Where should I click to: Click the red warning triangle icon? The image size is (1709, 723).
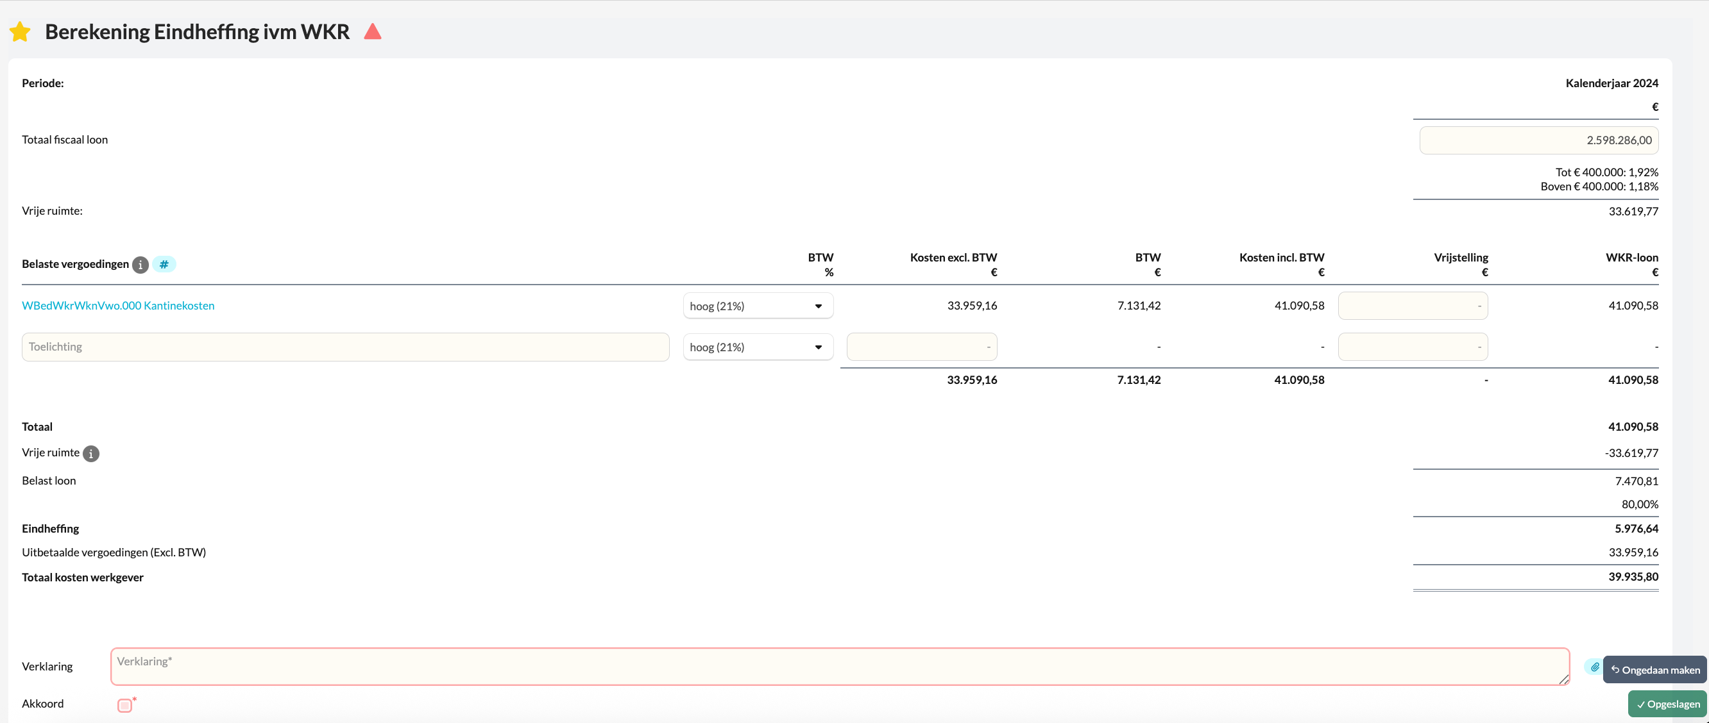point(373,31)
